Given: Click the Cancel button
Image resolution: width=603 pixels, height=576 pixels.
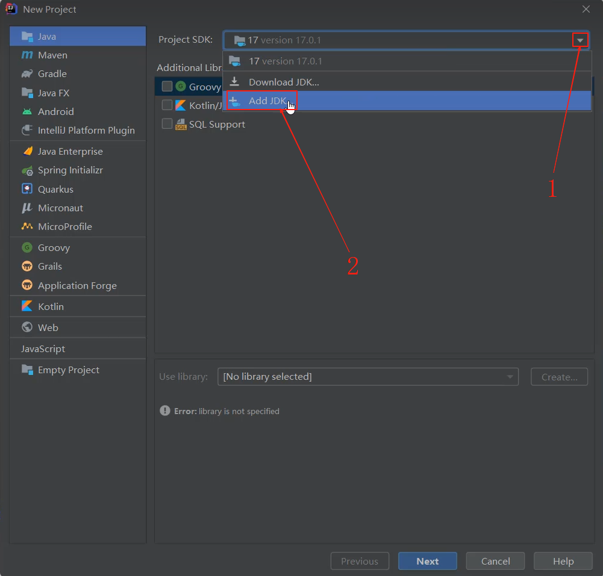Looking at the screenshot, I should pos(495,561).
